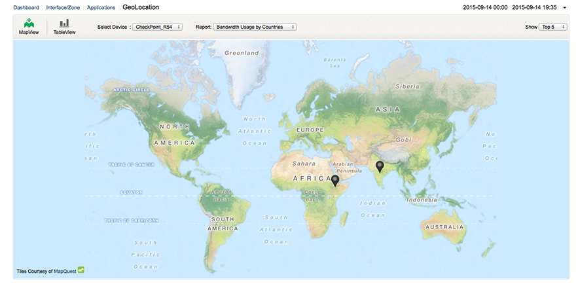Click the start date 2015-09-14 00:00
Screen dimensions: 578x286
[x=485, y=7]
